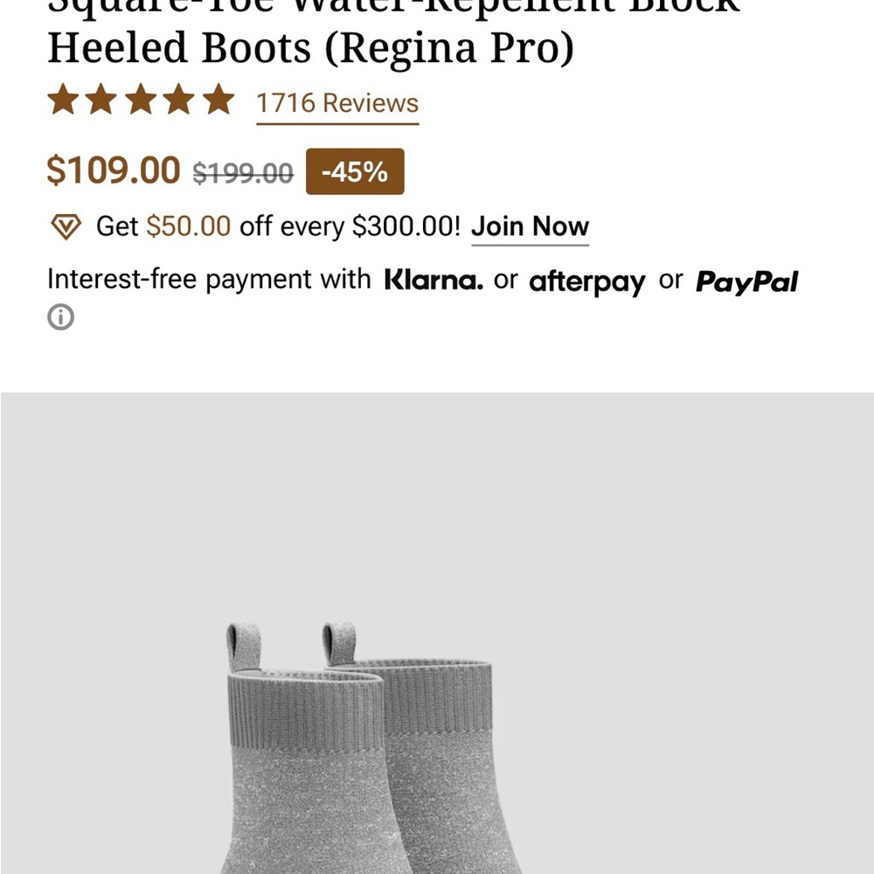Click the Klarna payment logo
The width and height of the screenshot is (874, 874).
point(434,281)
